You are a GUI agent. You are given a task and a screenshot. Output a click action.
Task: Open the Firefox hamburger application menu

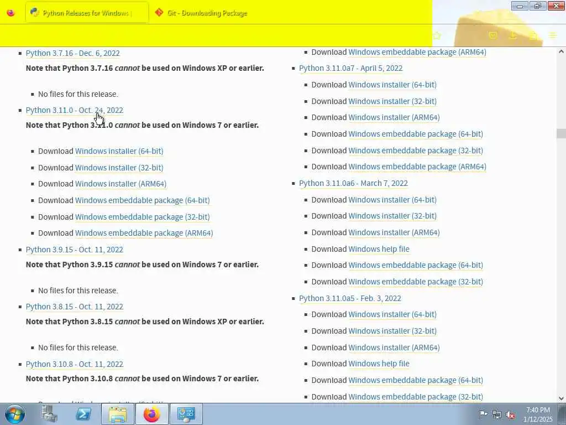[553, 35]
